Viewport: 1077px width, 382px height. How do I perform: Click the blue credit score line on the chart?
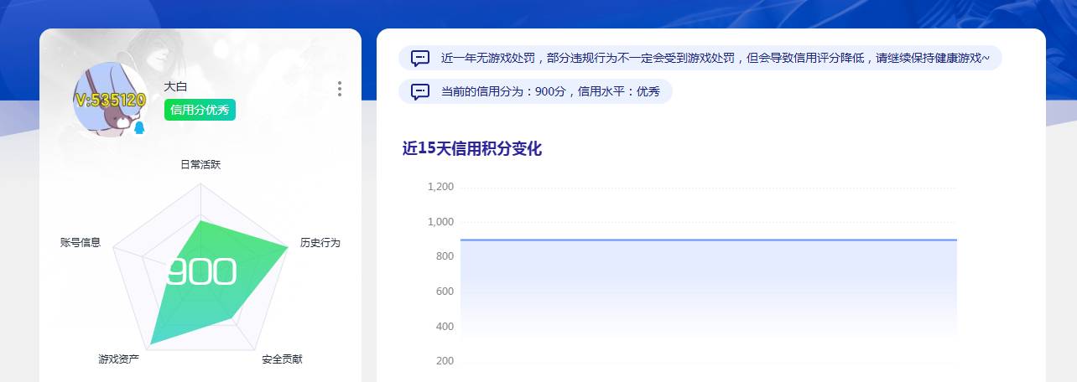coord(708,240)
